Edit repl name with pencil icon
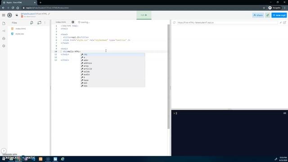The width and height of the screenshot is (288, 162). 49,14
